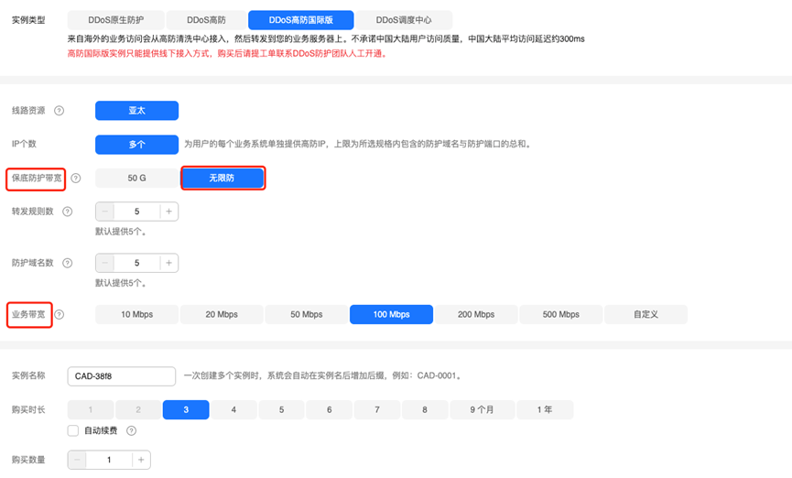Click help icon beside 自动续费
The height and width of the screenshot is (478, 792).
point(132,430)
